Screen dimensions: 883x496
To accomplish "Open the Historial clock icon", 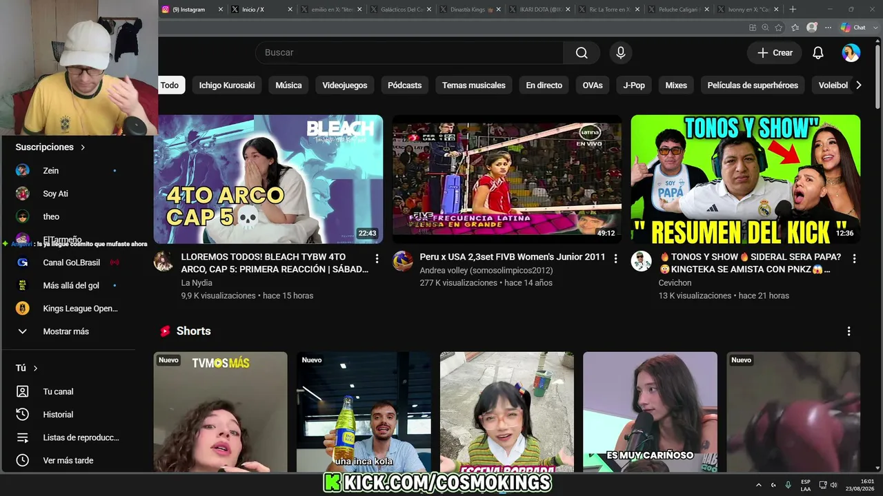I will [x=23, y=415].
